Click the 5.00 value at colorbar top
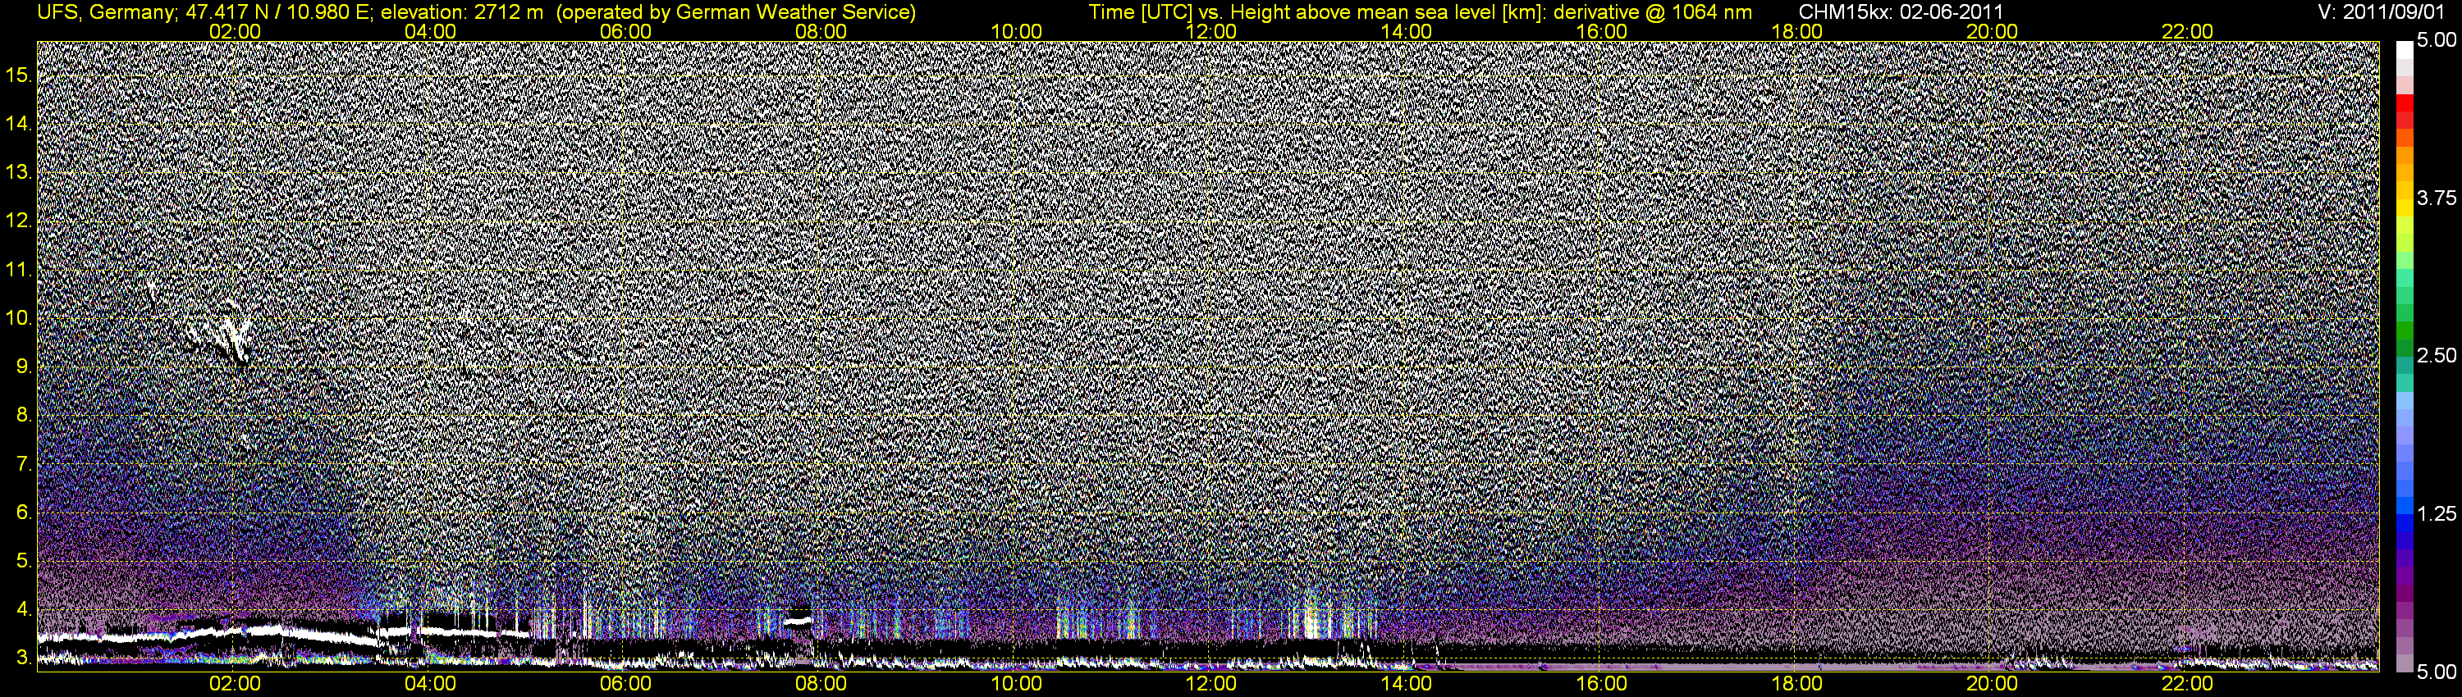The image size is (2462, 697). [2437, 40]
